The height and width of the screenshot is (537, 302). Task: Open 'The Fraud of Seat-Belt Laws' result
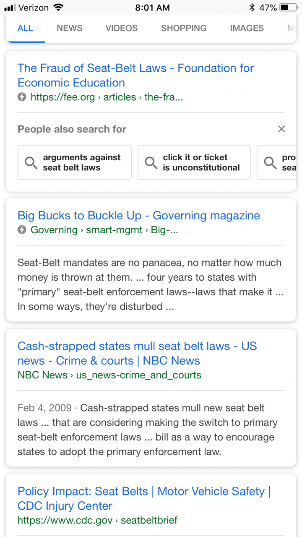point(136,76)
